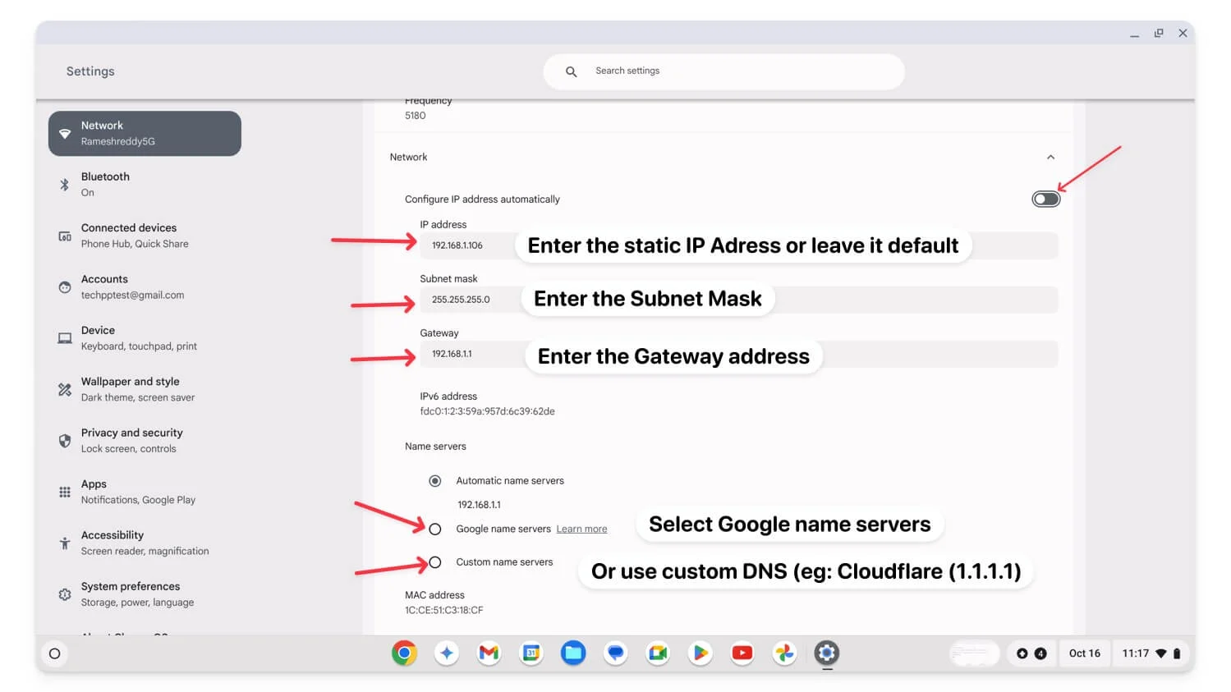Click the Wallpaper and style icon

(x=65, y=390)
